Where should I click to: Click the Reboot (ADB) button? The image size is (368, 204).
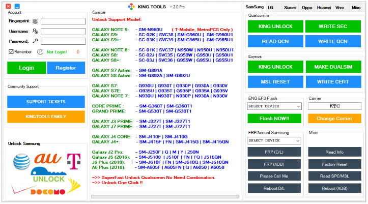click(335, 188)
